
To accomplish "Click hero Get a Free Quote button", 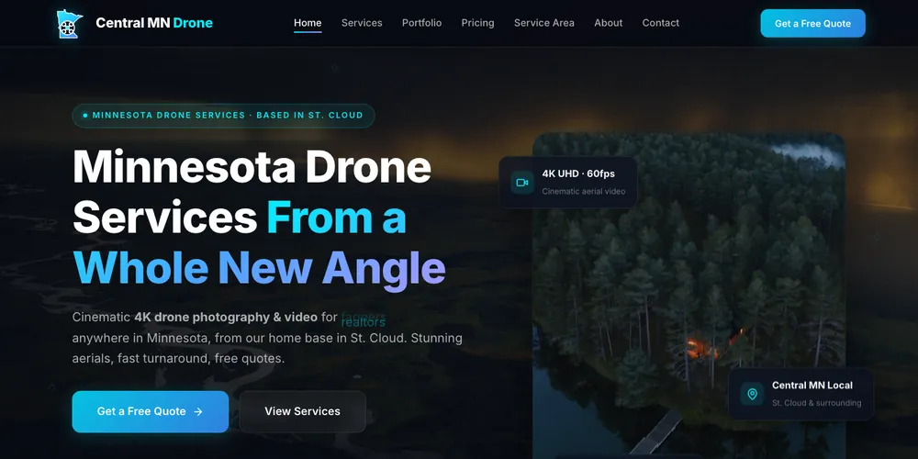I will coord(151,411).
